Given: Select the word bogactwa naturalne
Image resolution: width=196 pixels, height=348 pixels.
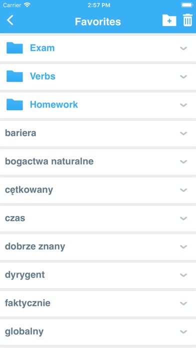Looking at the screenshot, I should coord(49,161).
